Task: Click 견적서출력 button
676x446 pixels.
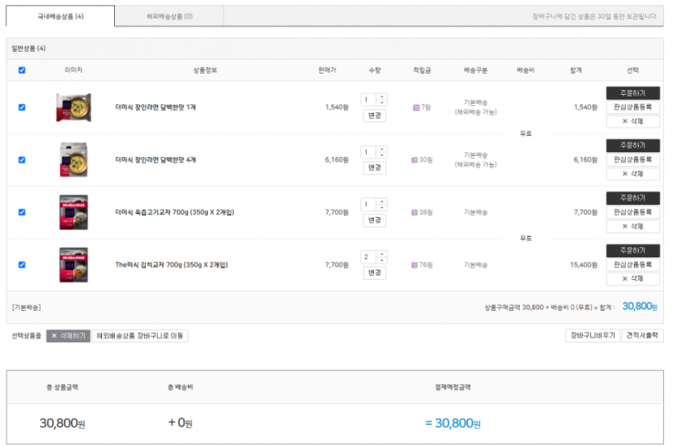Action: tap(642, 336)
